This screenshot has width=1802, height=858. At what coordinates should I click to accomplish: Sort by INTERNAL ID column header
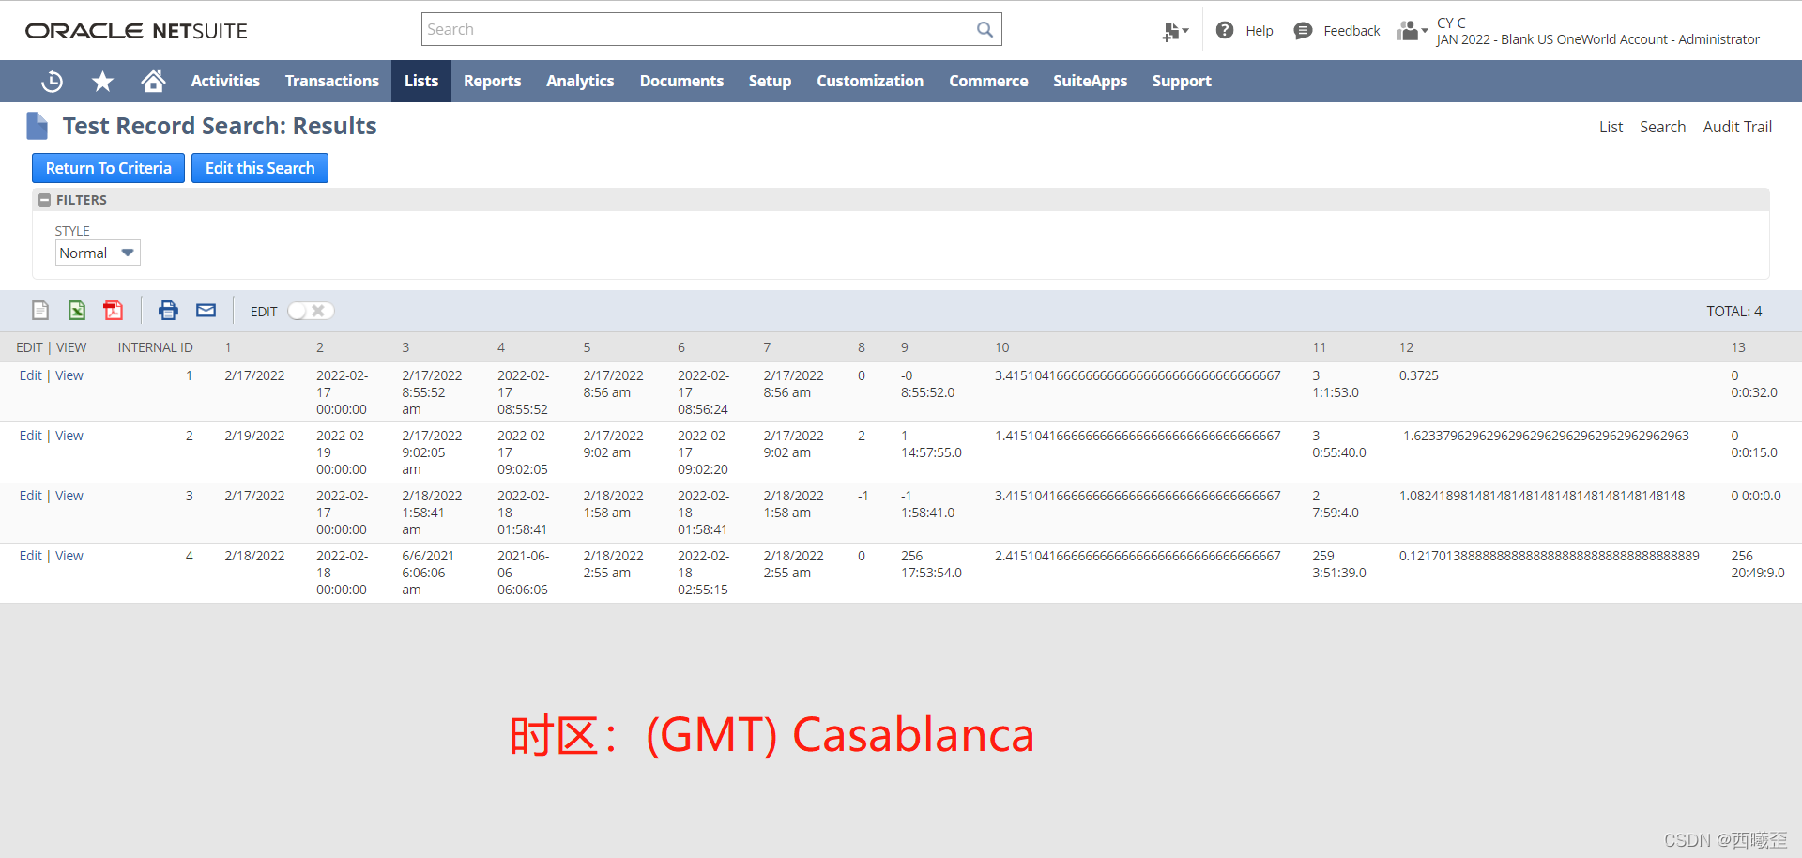155,347
